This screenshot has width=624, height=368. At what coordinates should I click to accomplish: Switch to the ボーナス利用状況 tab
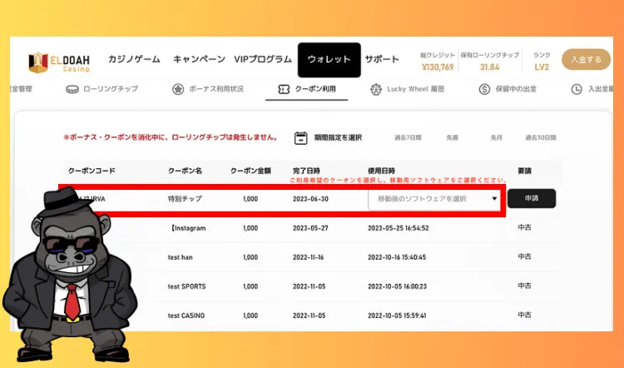tap(208, 89)
